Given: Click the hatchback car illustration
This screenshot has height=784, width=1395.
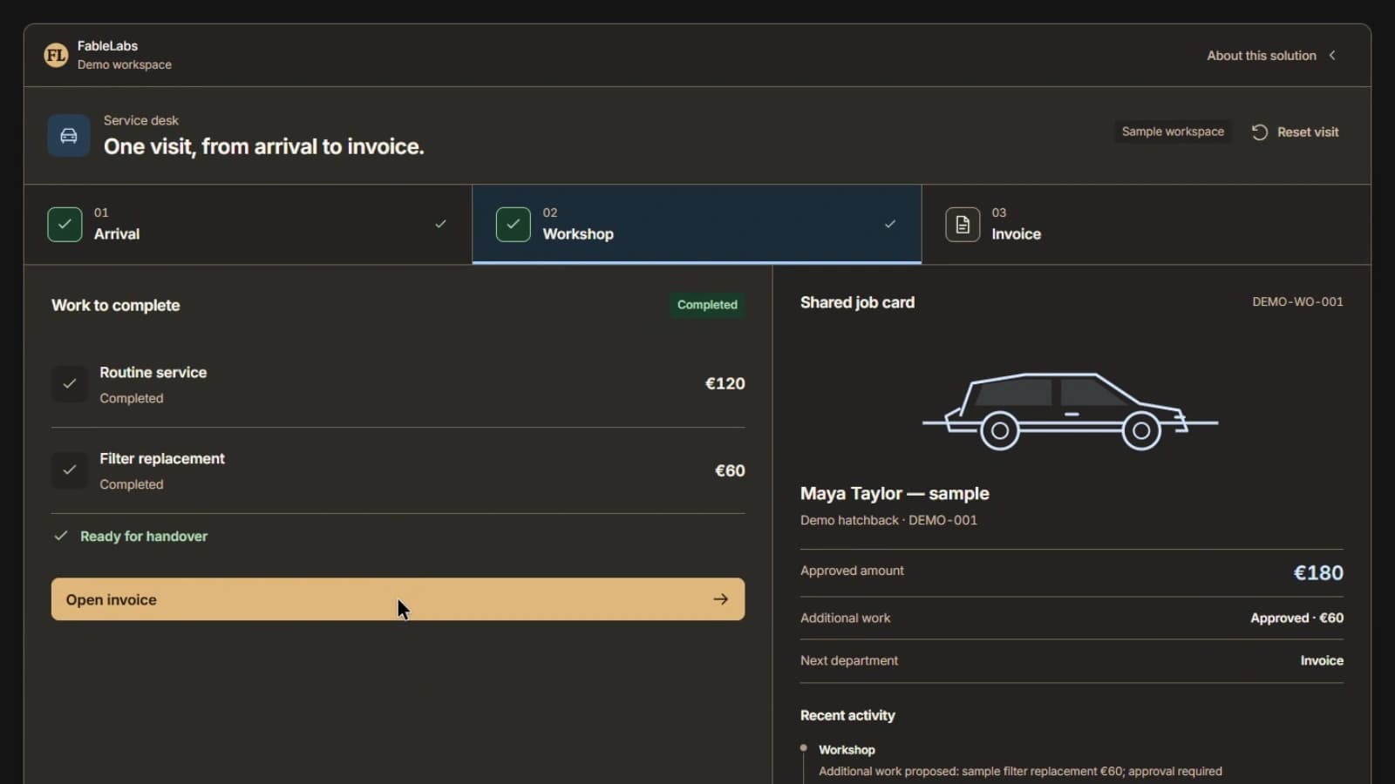Looking at the screenshot, I should pos(1071,411).
